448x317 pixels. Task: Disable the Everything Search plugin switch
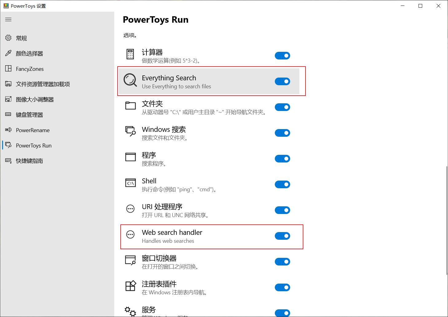tap(282, 81)
